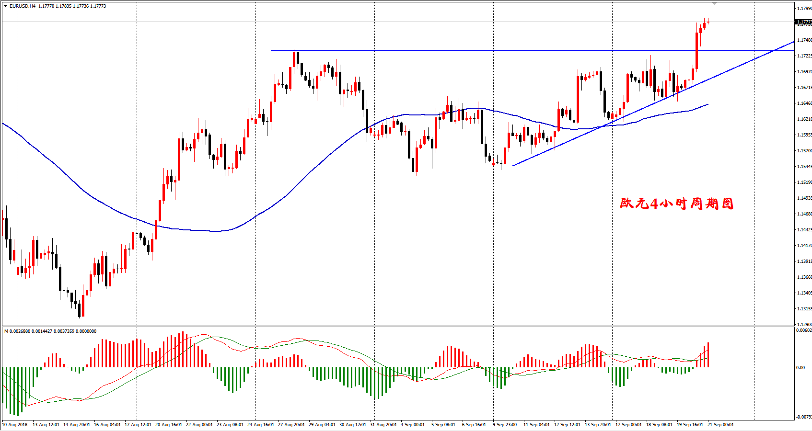Image resolution: width=812 pixels, height=431 pixels.
Task: Click the time label "22 Aug 00:01"
Action: pyautogui.click(x=199, y=425)
